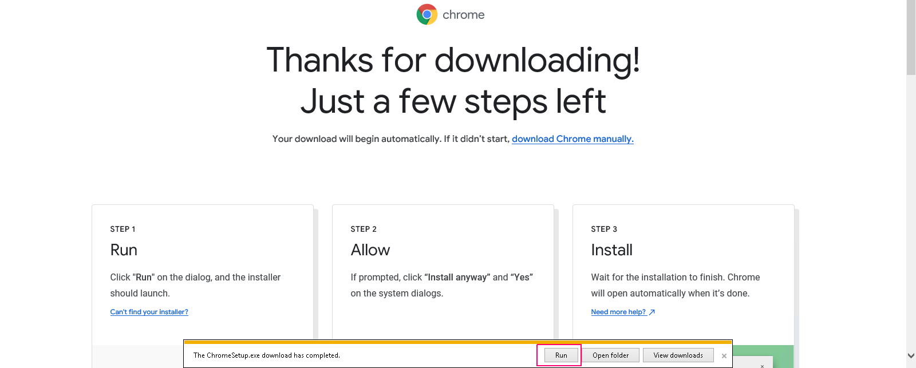Click the Step 2 Allow card heading
Viewport: 916px width, 368px height.
(x=370, y=250)
